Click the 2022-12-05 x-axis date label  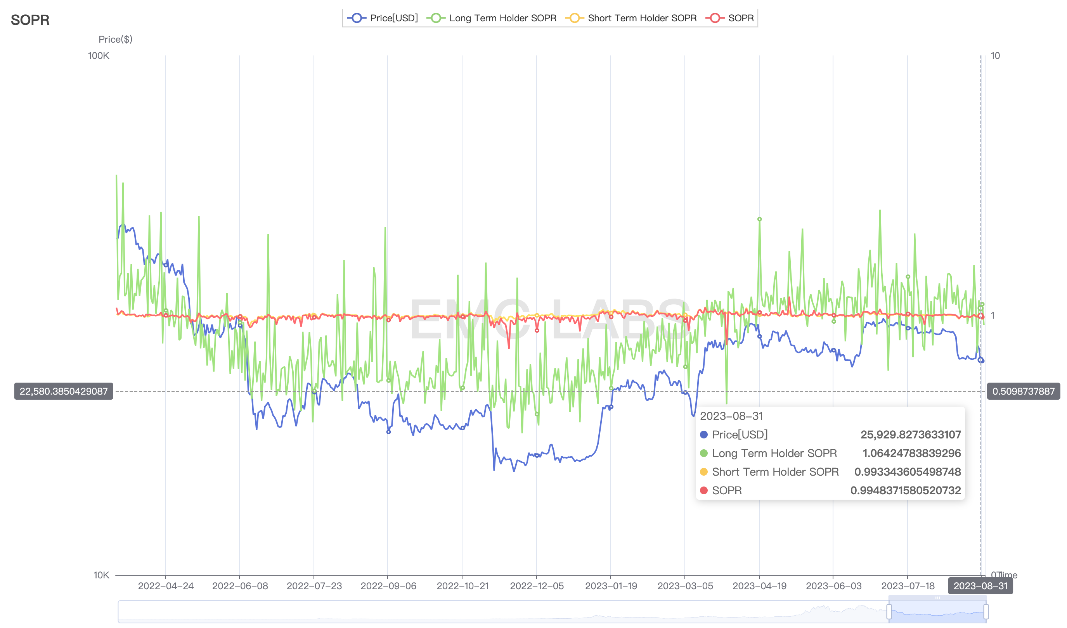[537, 586]
